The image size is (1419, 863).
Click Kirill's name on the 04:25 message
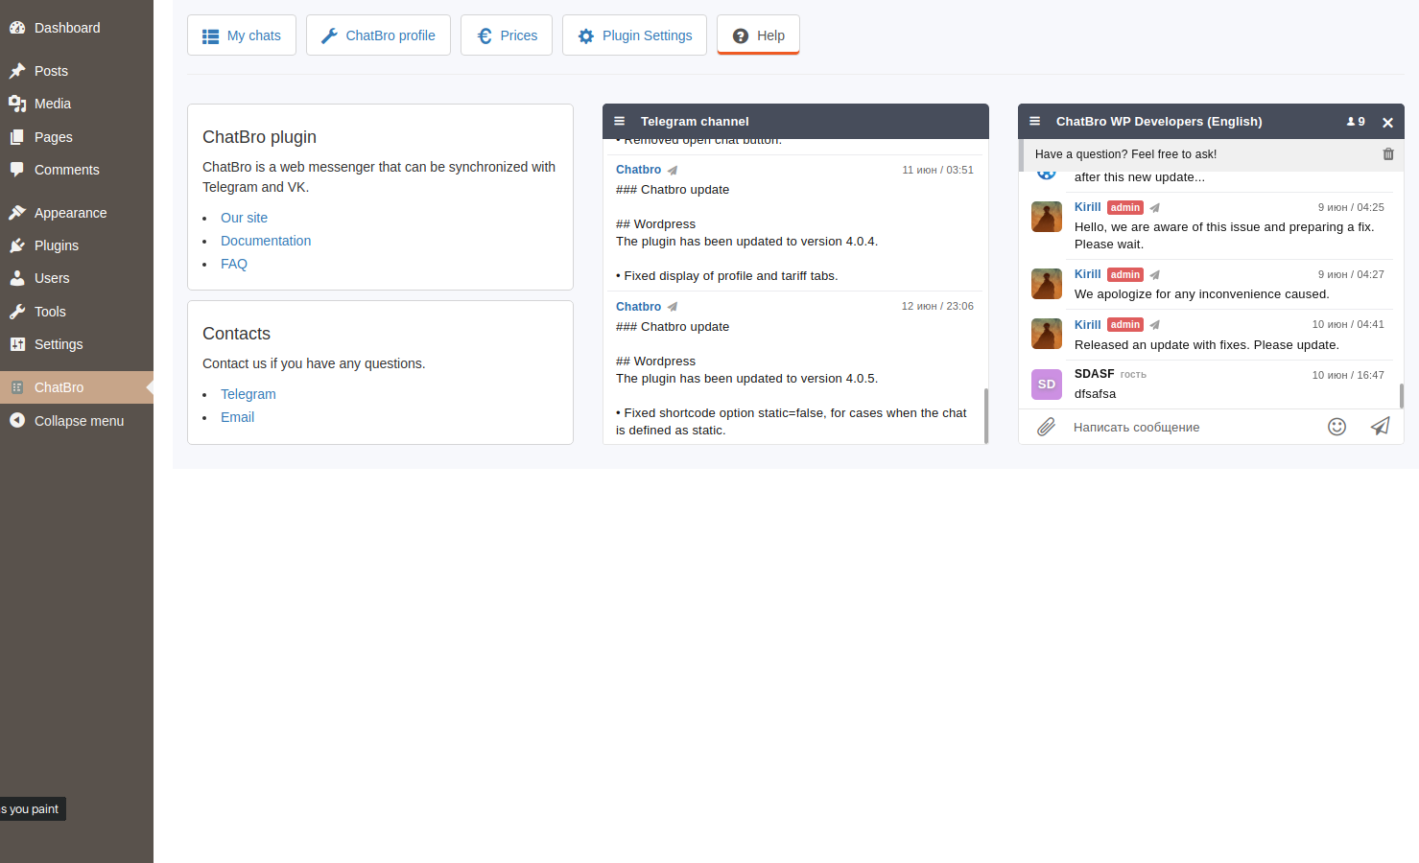pyautogui.click(x=1087, y=207)
